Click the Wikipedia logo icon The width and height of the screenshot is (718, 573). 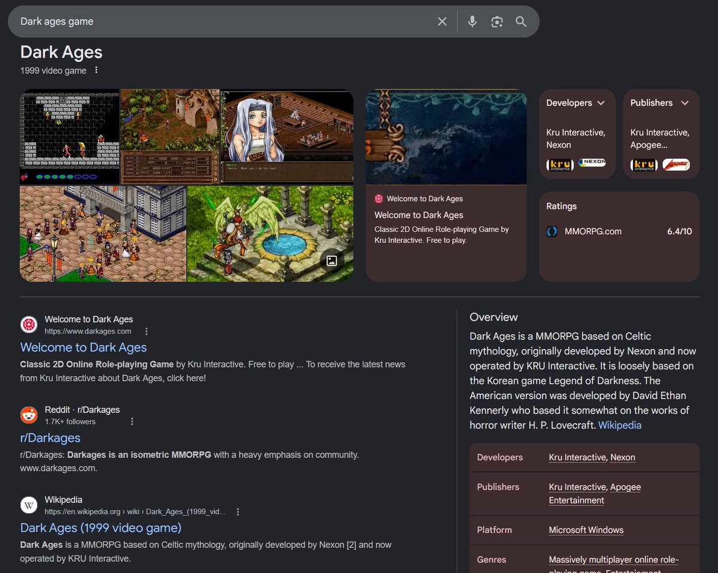(x=29, y=505)
